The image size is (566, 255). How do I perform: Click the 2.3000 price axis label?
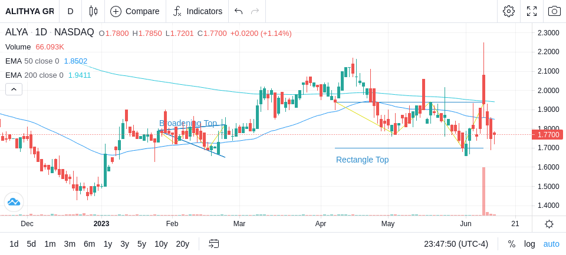pos(548,33)
